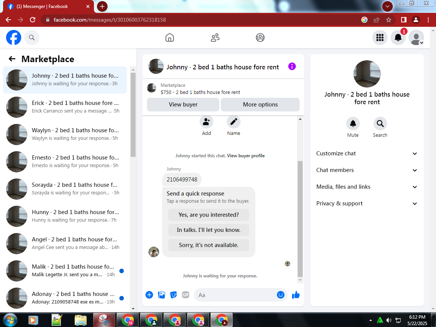This screenshot has height=327, width=436.
Task: Click the Name pencil edit icon
Action: pyautogui.click(x=234, y=122)
